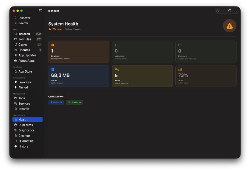
Task: Click the orange arrow icon on the Outdated card
Action: coord(53,45)
